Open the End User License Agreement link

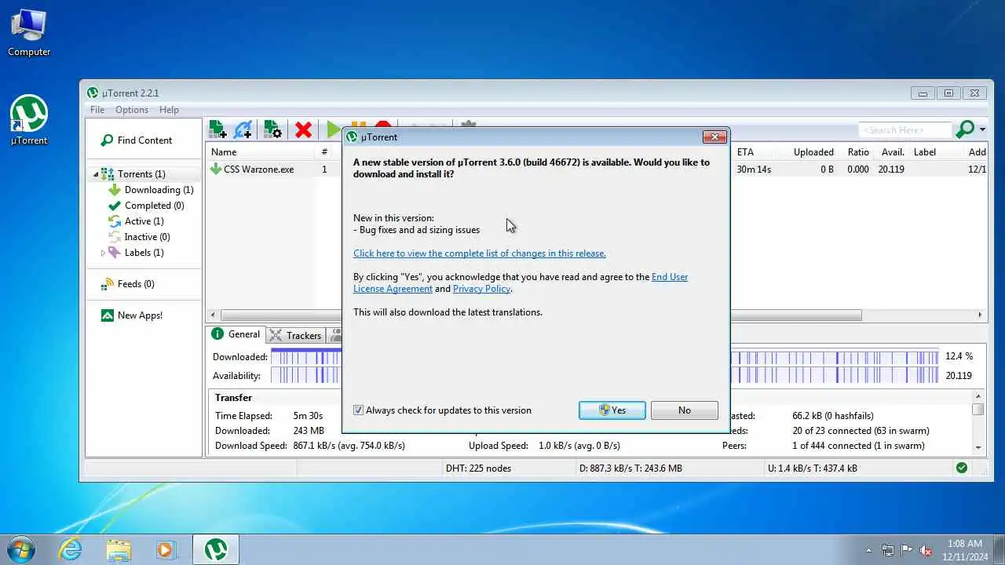(521, 282)
